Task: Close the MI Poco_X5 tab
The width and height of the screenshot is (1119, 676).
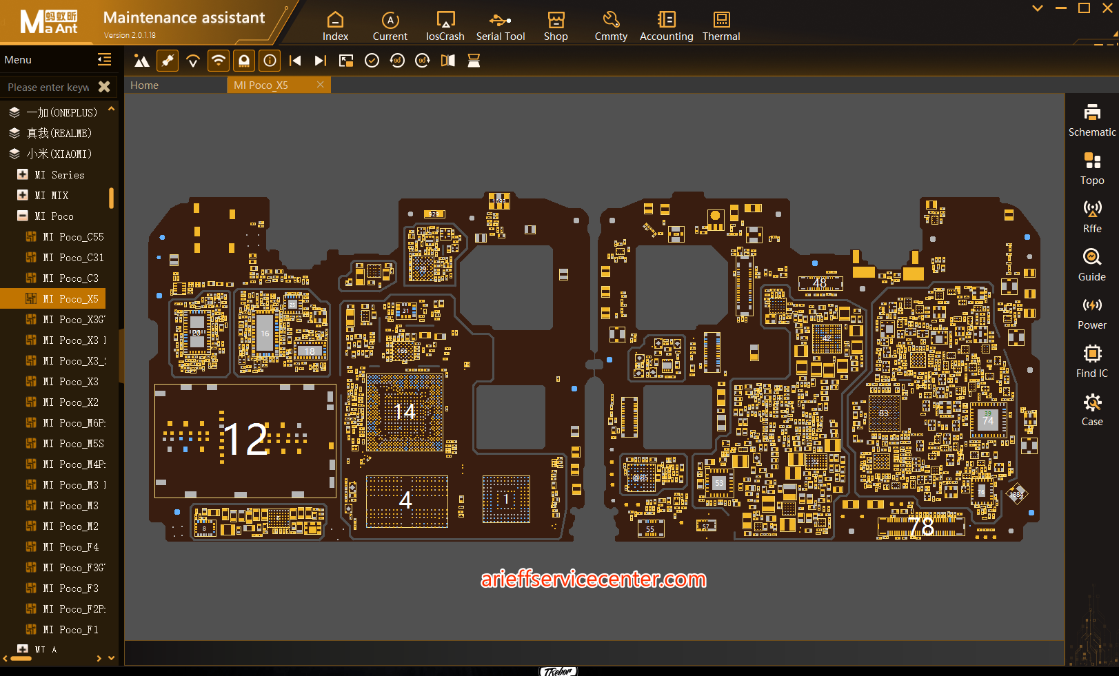Action: coord(321,85)
